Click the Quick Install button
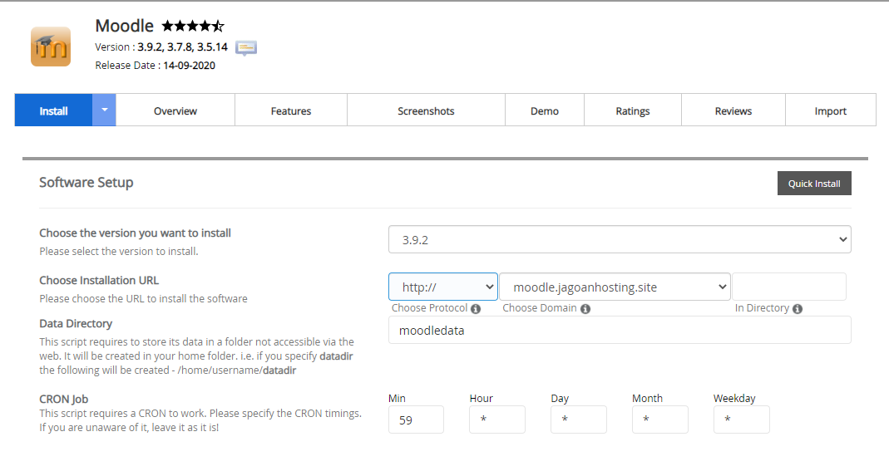The height and width of the screenshot is (471, 889). [814, 184]
